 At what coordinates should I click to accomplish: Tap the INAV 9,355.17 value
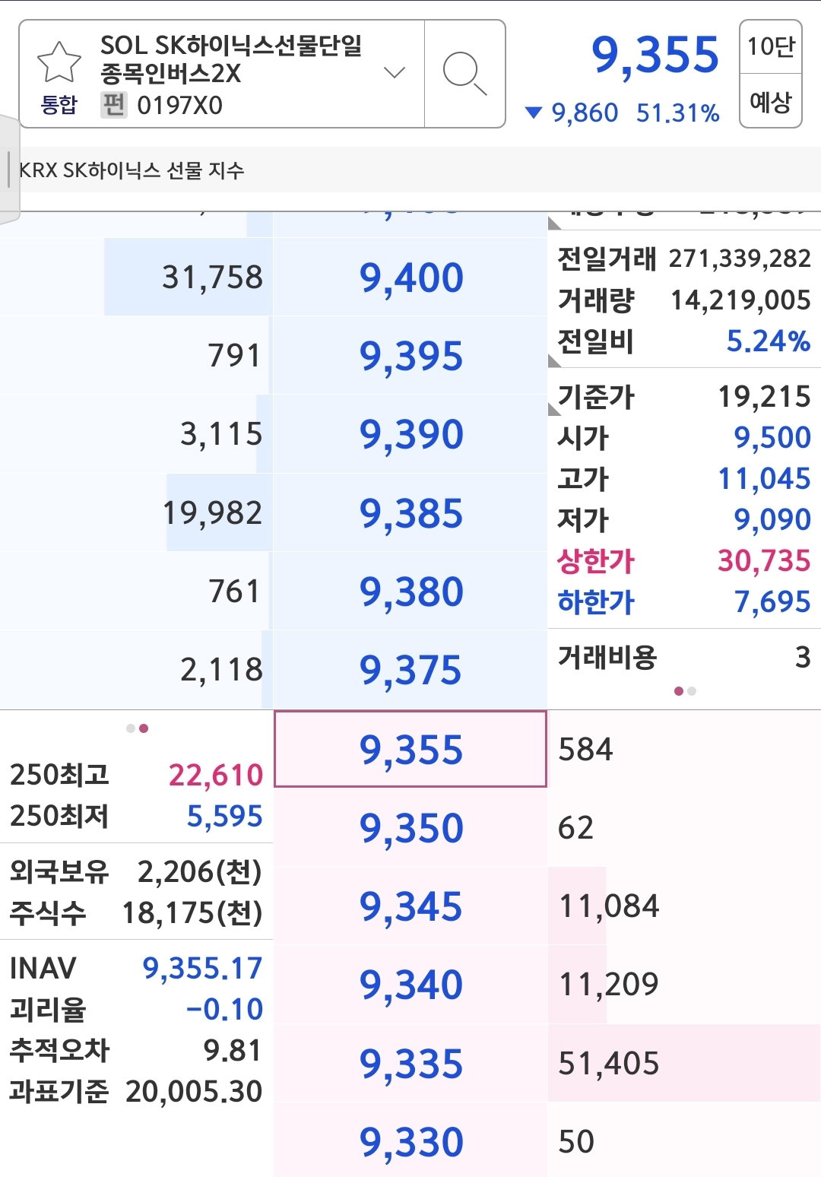(x=202, y=968)
